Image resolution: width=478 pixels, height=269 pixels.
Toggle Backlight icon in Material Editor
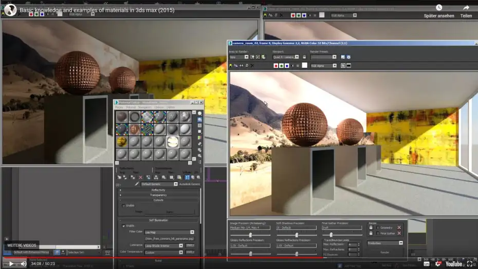(199, 119)
